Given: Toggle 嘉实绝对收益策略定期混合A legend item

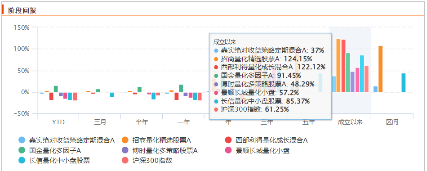Looking at the screenshot, I should tap(66, 140).
